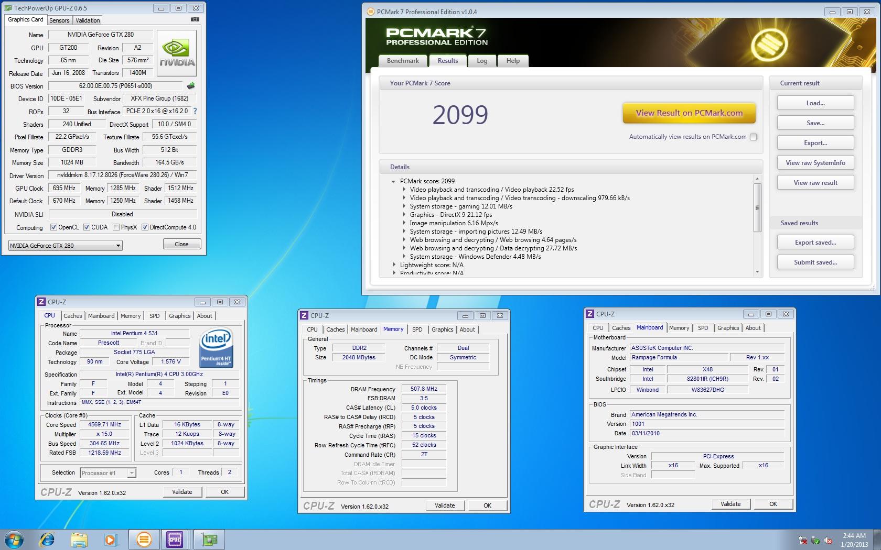This screenshot has height=550, width=881.
Task: Open Windows Media Player taskbar icon
Action: [110, 540]
